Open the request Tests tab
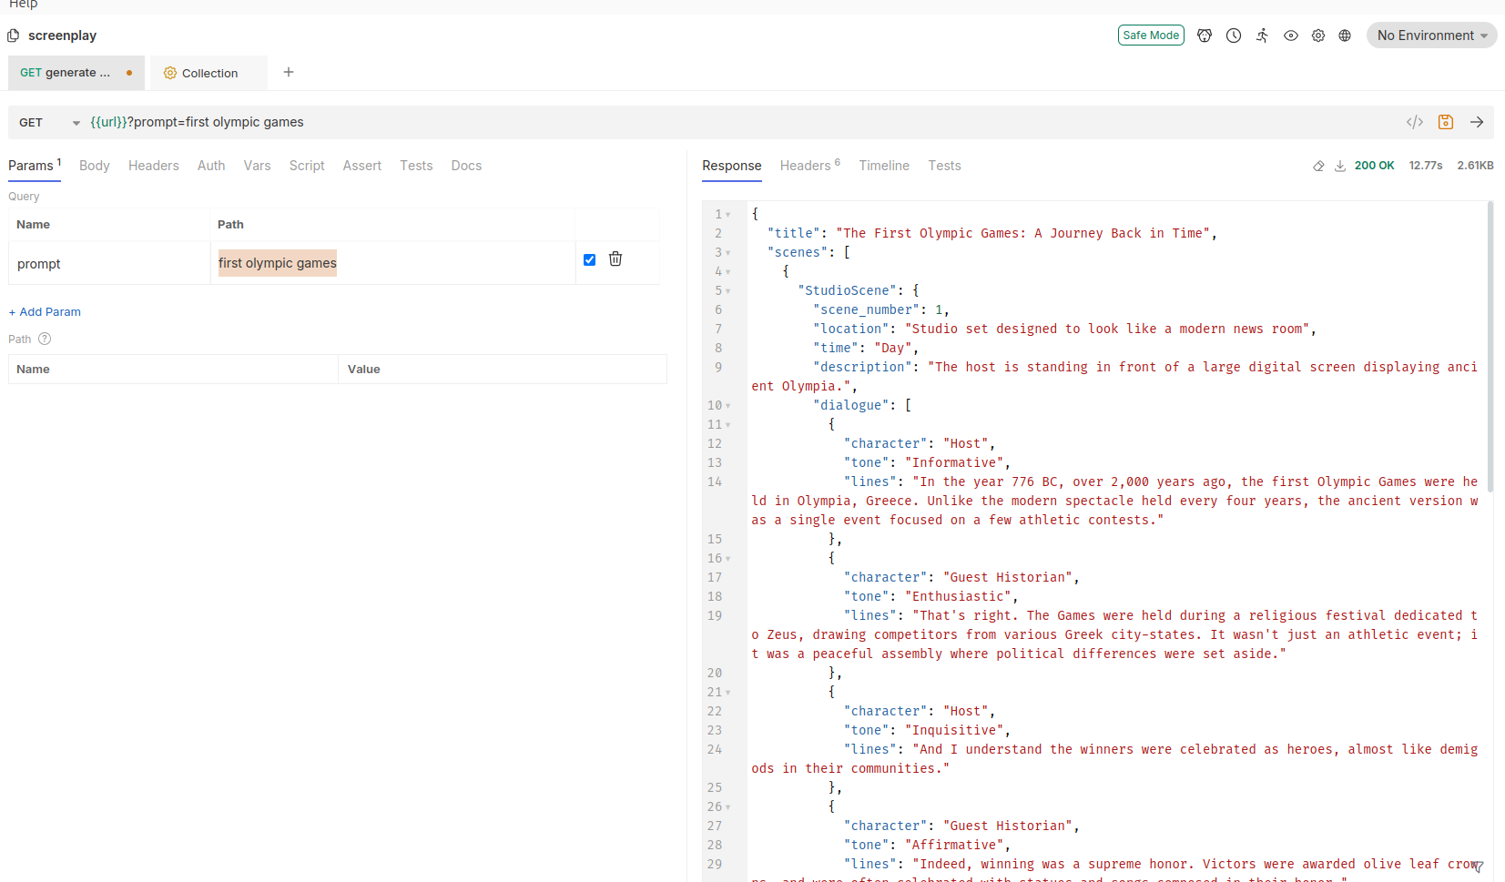Viewport: 1505px width, 882px height. coord(416,166)
